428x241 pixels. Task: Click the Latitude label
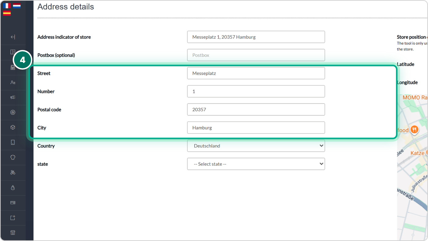tap(406, 64)
